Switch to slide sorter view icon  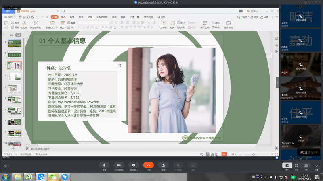pyautogui.click(x=212, y=154)
